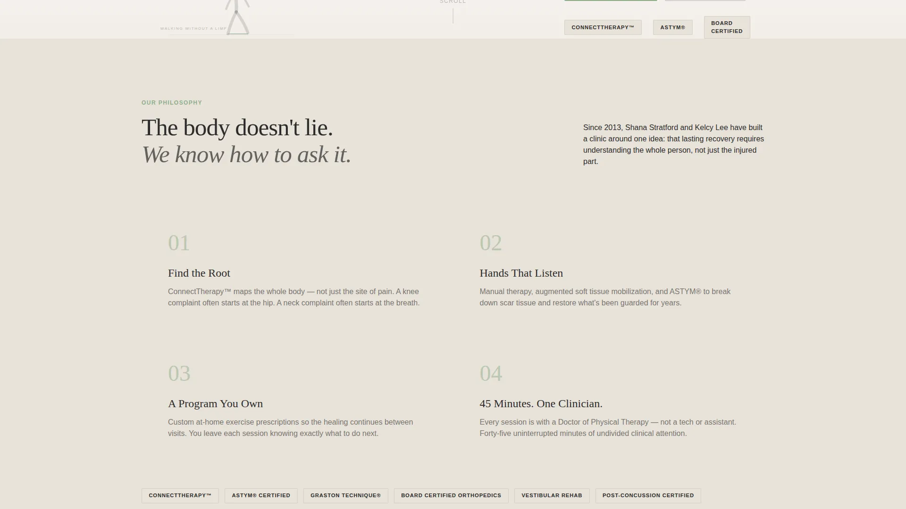
Task: Click the ASTYM® badge in the hero area
Action: tap(672, 27)
